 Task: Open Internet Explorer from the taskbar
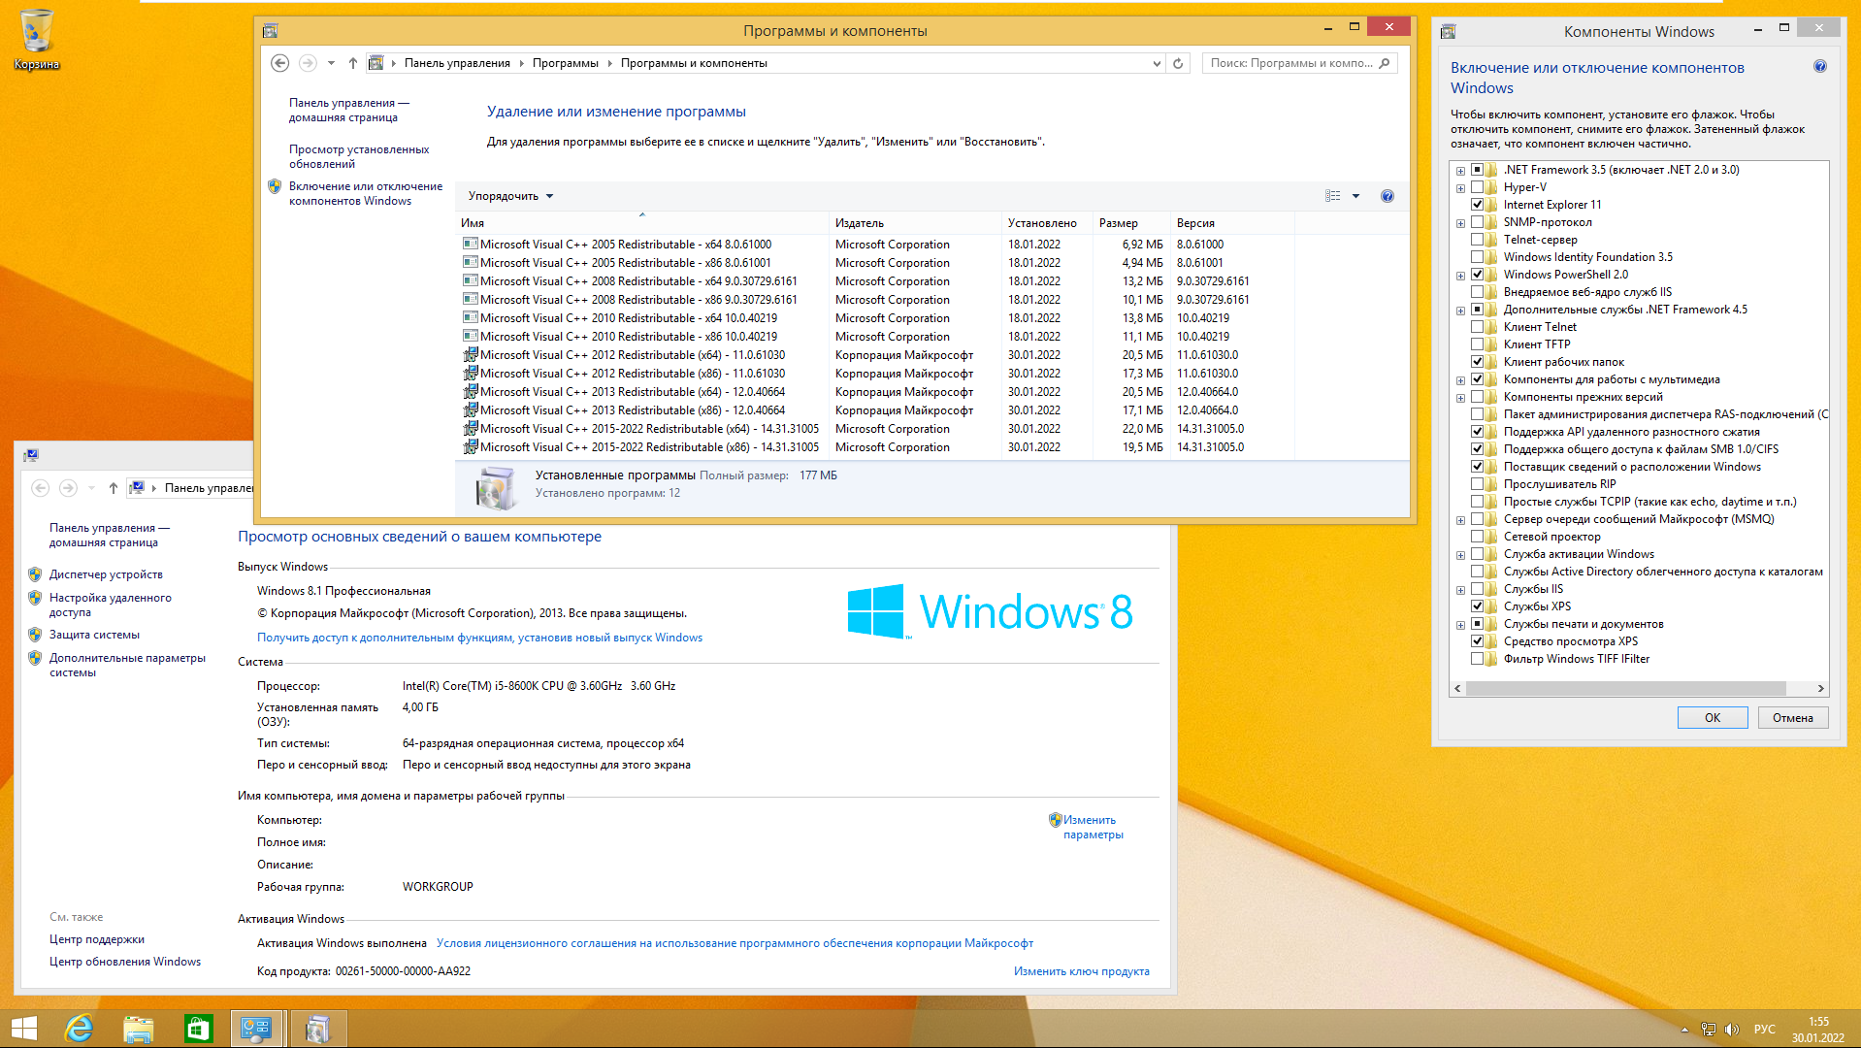[79, 1029]
